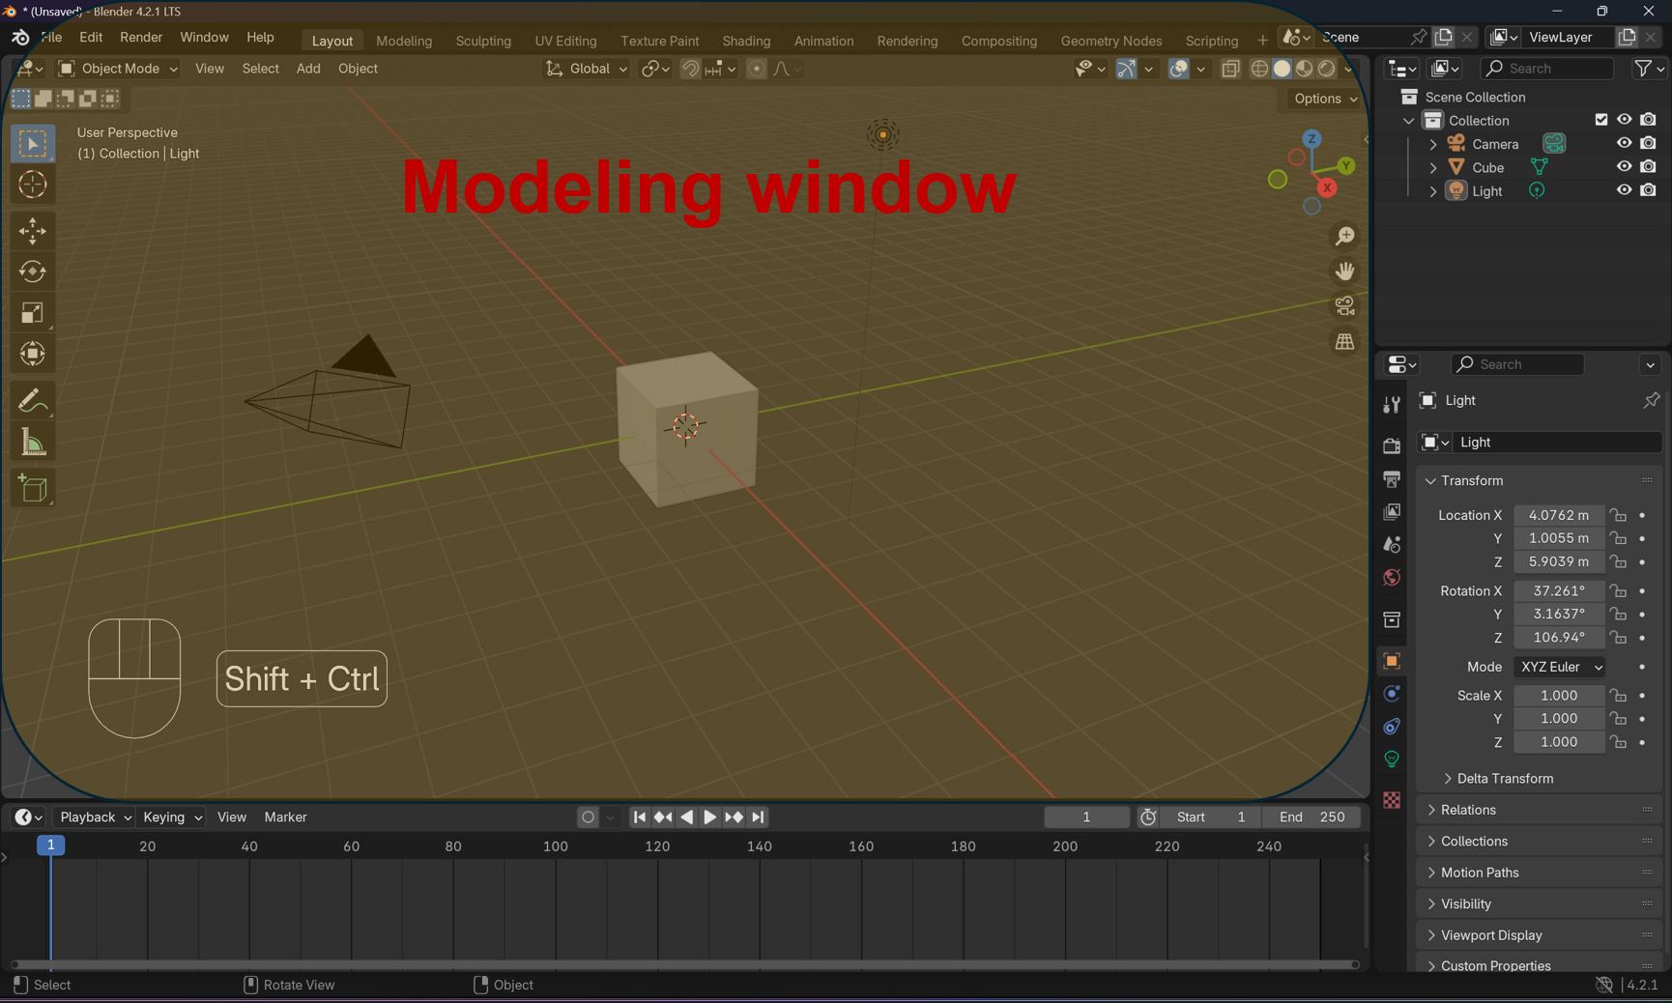The height and width of the screenshot is (1003, 1672).
Task: Open the Object Data Properties tab
Action: click(x=1391, y=759)
